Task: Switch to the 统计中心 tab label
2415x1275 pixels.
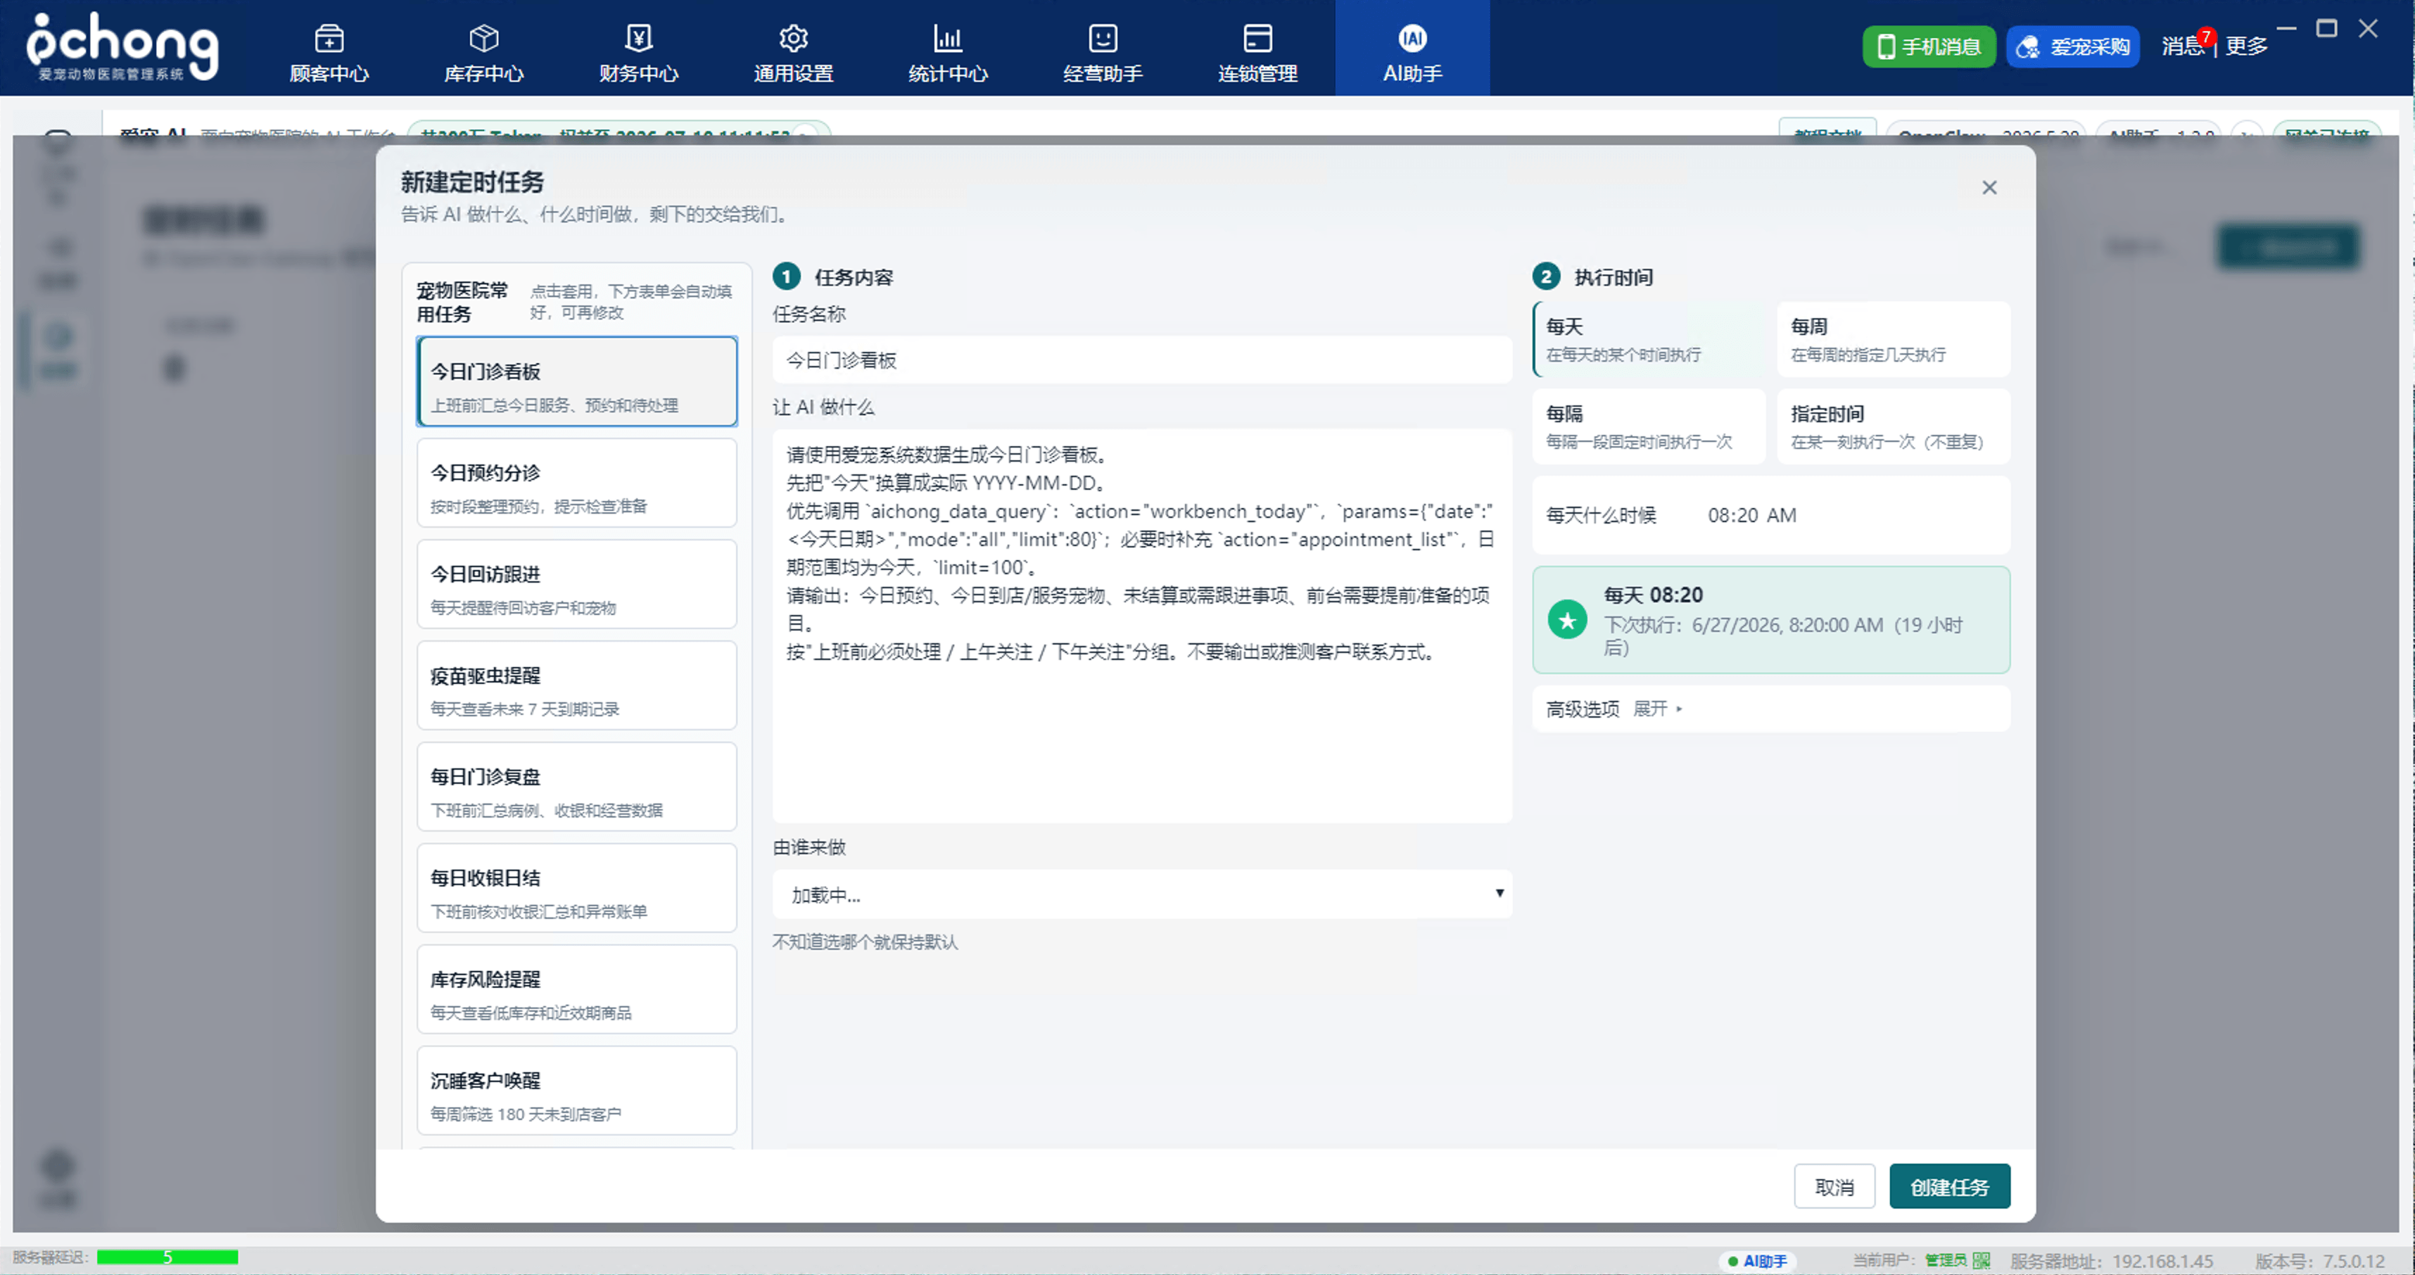Action: [x=948, y=73]
